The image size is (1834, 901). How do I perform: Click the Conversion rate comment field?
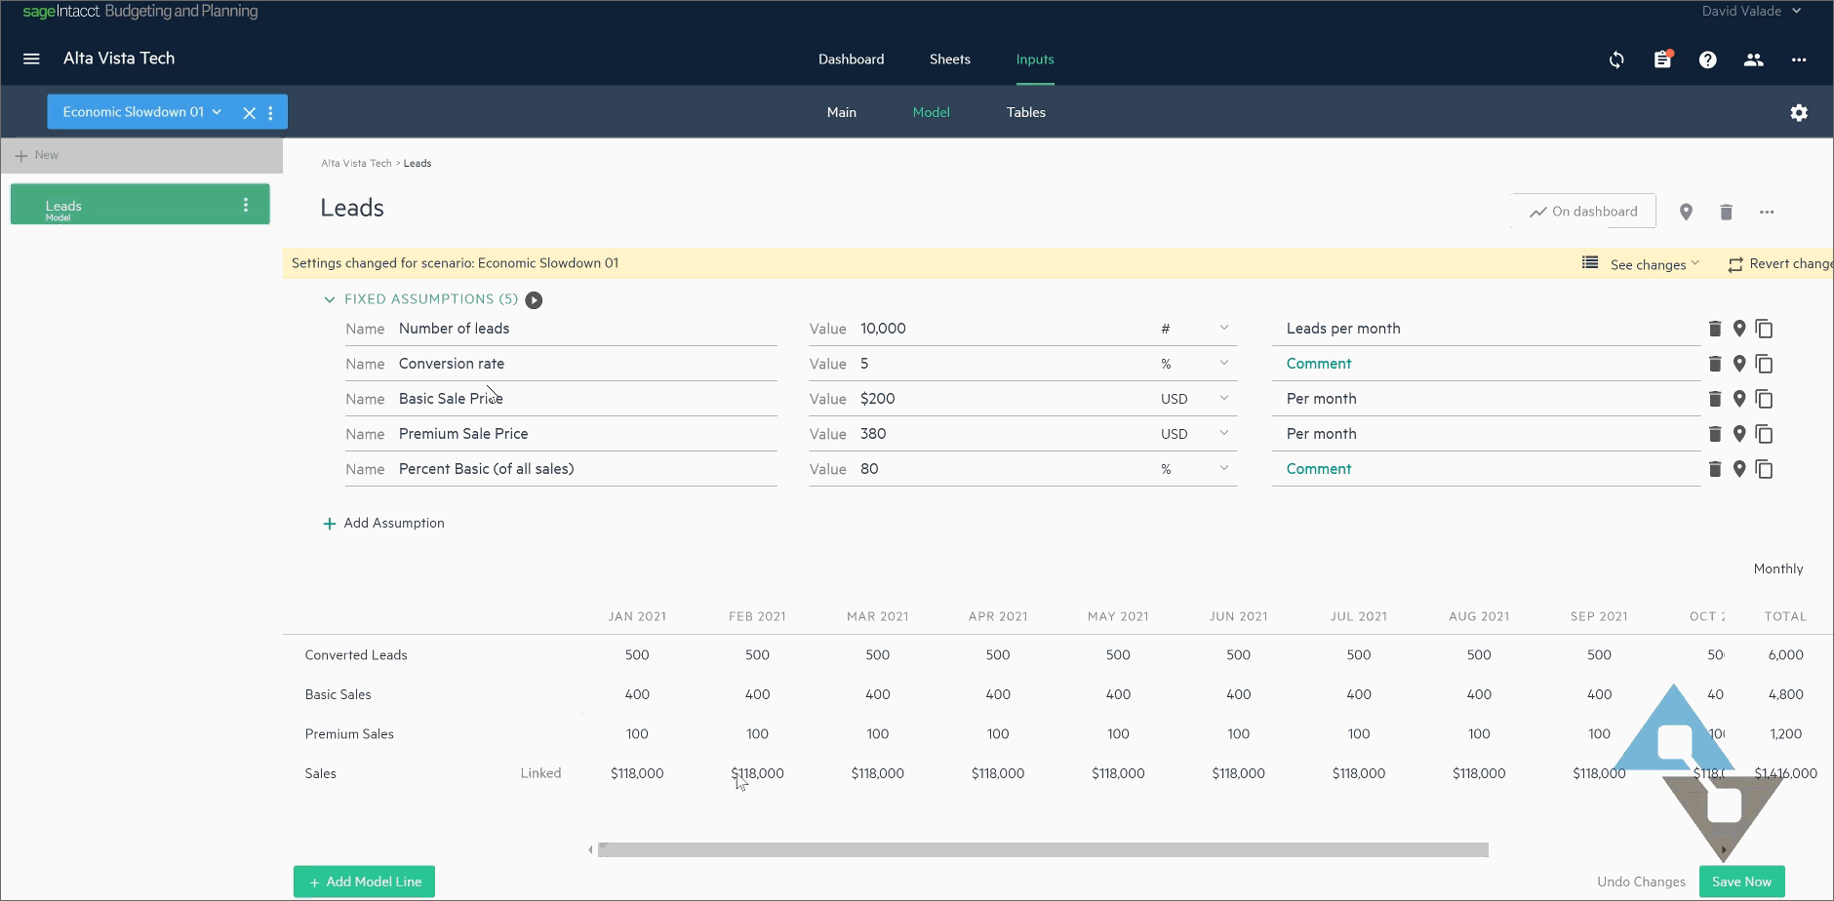pos(1485,364)
